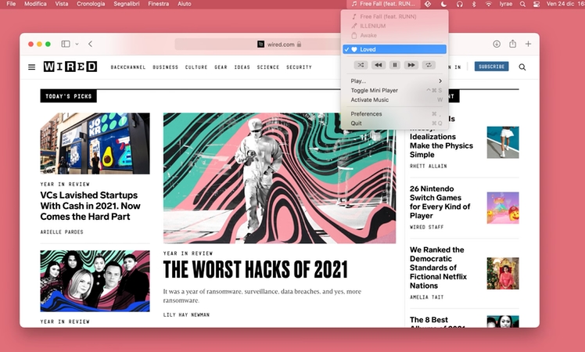Open Safari downloads icon
The image size is (585, 352).
[497, 44]
